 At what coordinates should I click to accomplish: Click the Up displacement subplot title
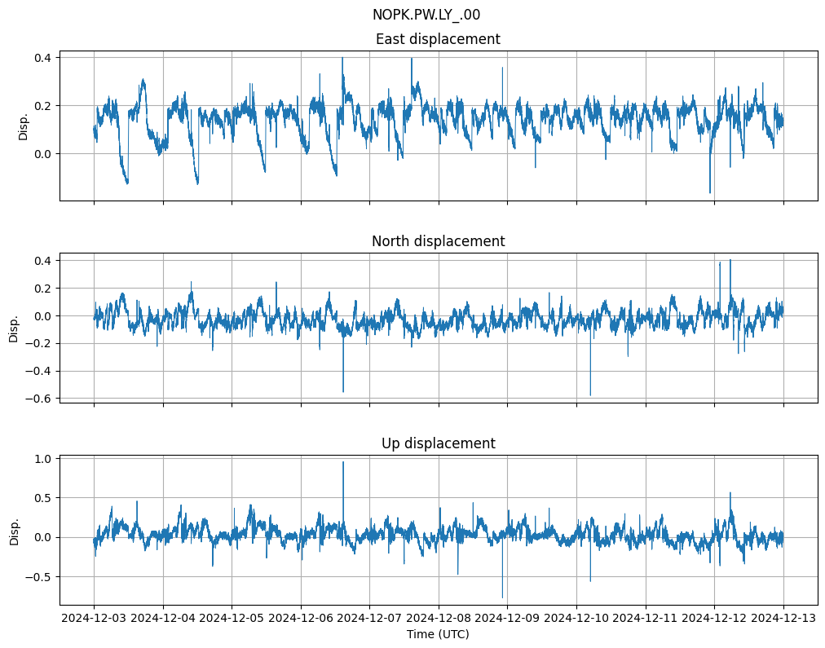[438, 443]
